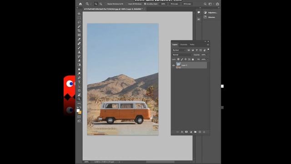Screen dimensions: 291x164
Task: Open the layer filter Kind dropdown
Action: [x=179, y=50]
